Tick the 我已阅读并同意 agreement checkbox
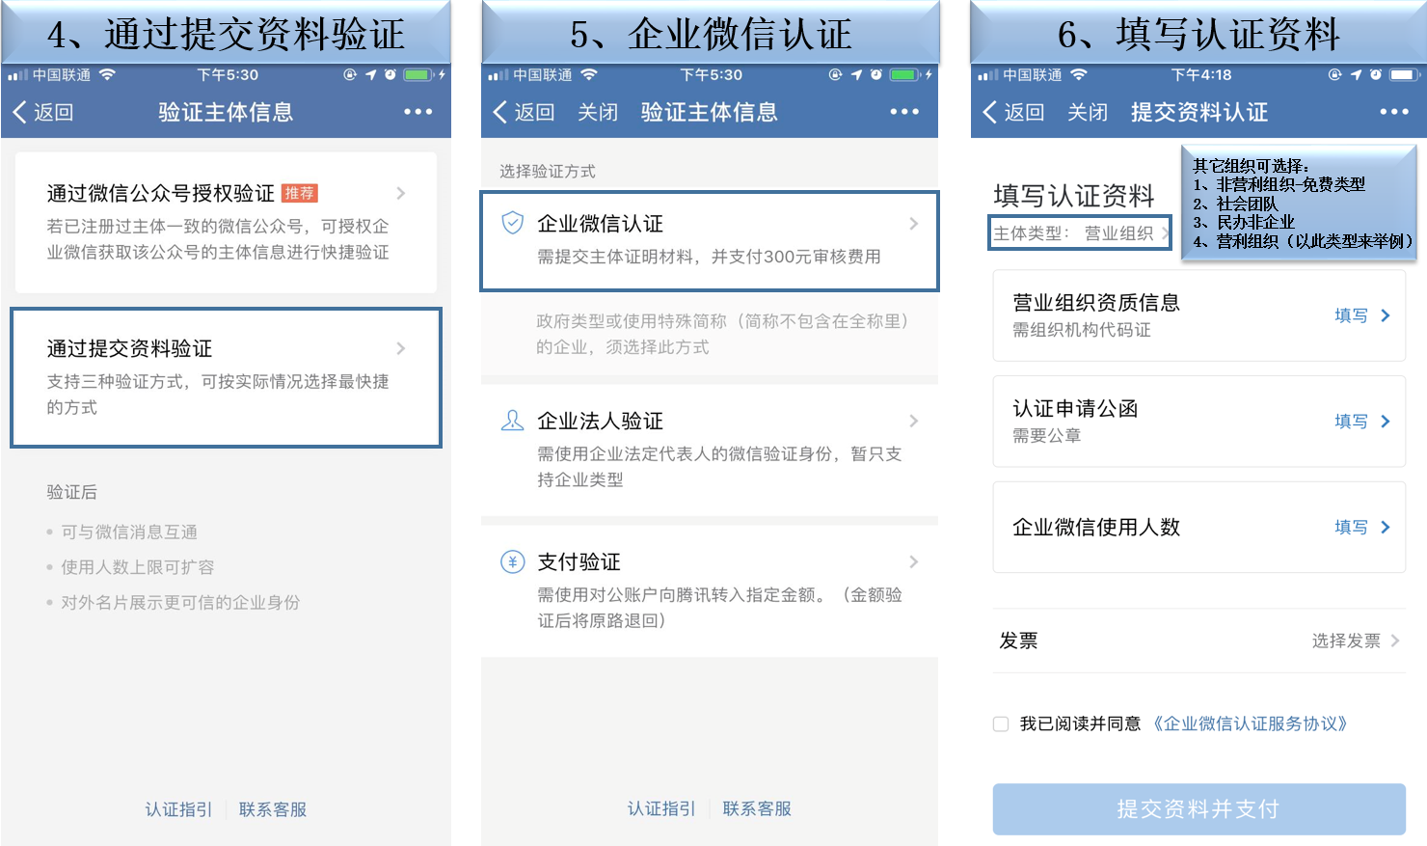 pos(1001,723)
